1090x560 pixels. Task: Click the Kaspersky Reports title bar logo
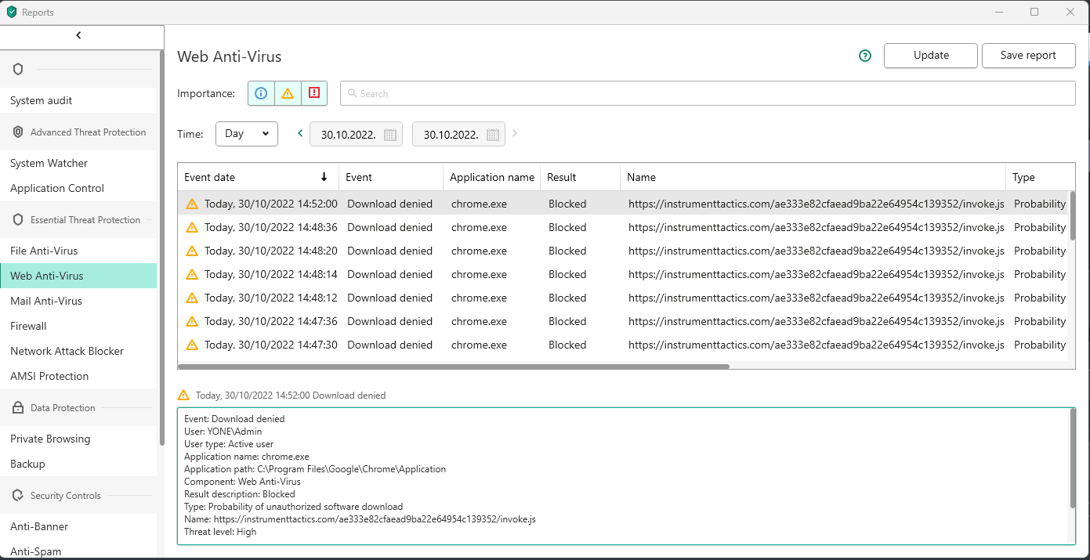12,12
